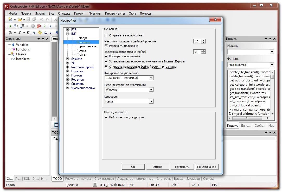The height and width of the screenshot is (192, 282).
Task: Open the Windows line-ending dropdown
Action: tap(151, 90)
